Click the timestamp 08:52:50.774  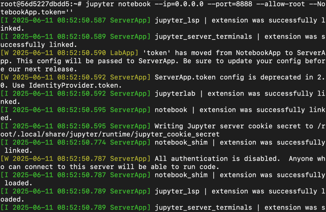click(x=81, y=143)
